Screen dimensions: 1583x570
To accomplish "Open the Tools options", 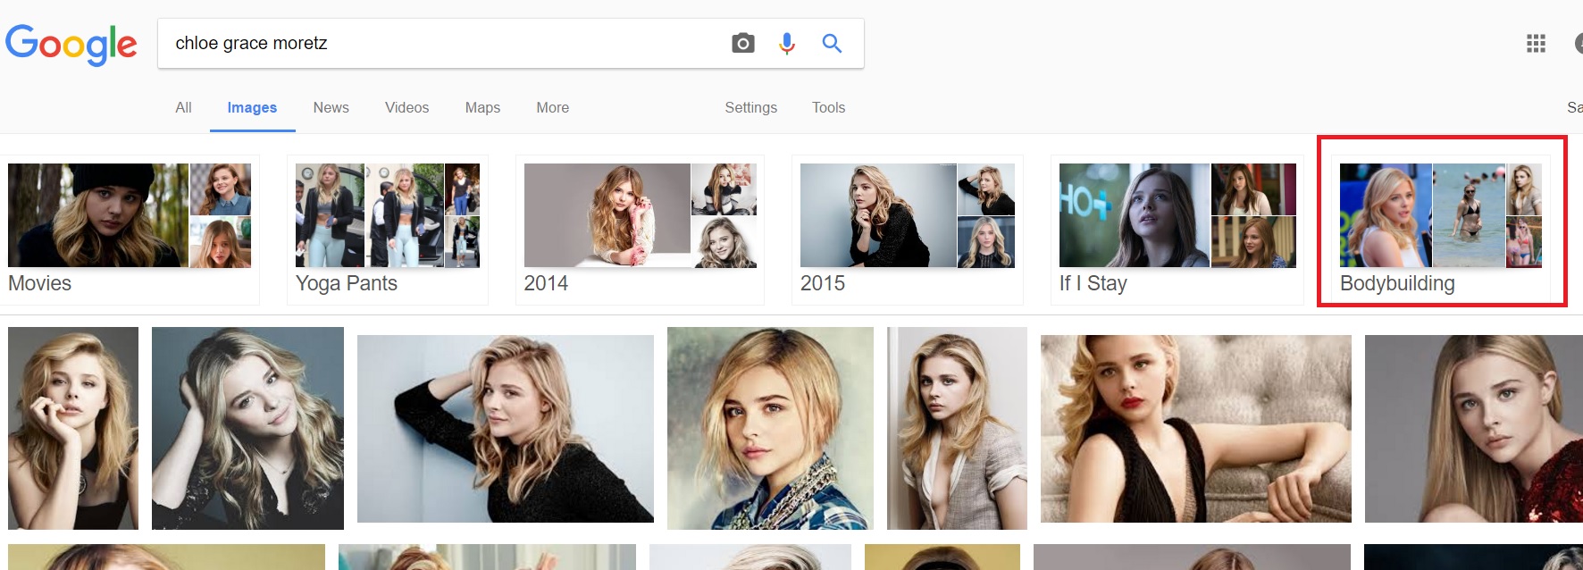I will [828, 107].
